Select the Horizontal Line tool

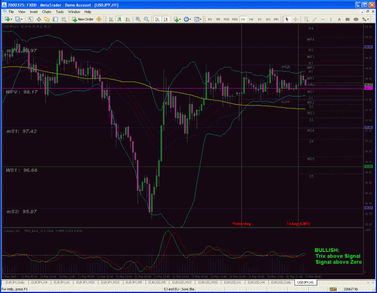pyautogui.click(x=323, y=19)
